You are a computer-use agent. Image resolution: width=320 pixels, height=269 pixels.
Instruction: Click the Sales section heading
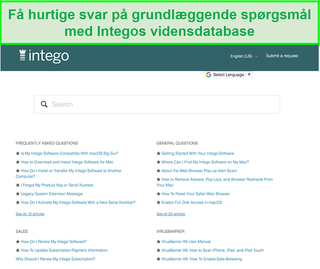22,231
